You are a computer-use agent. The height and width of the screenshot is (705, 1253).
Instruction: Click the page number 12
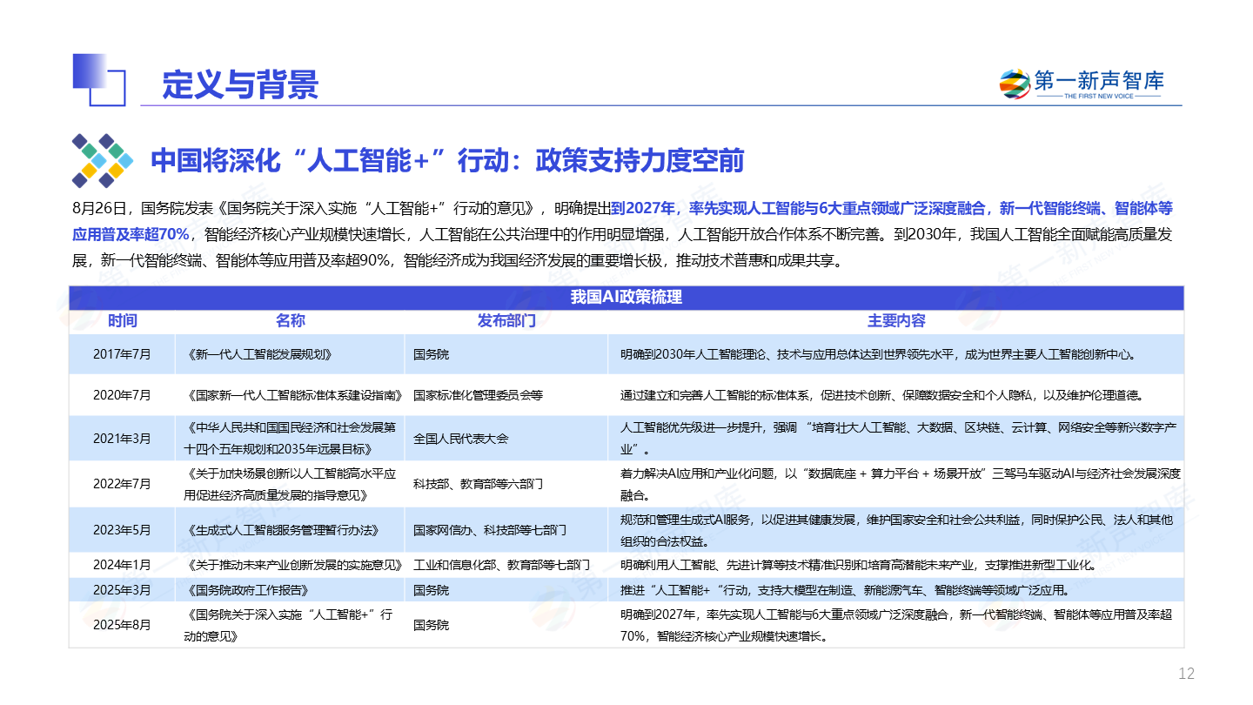point(1185,674)
